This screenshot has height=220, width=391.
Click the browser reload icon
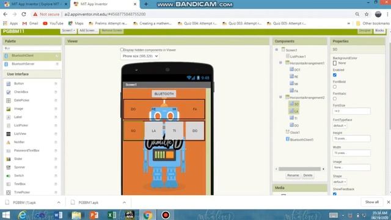24,14
